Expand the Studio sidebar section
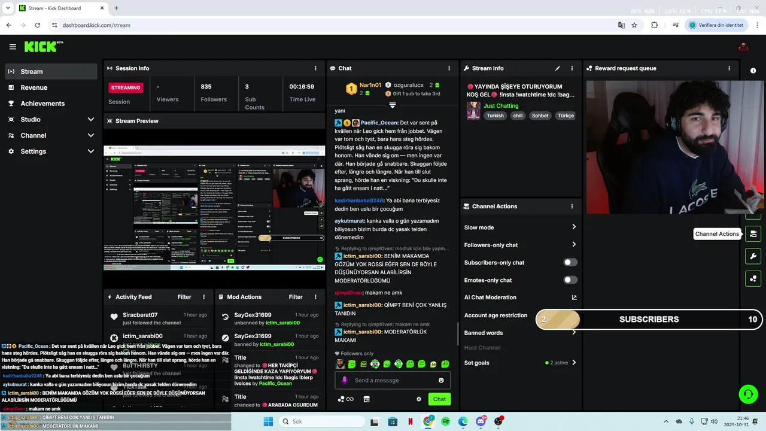The image size is (766, 431). pyautogui.click(x=51, y=119)
